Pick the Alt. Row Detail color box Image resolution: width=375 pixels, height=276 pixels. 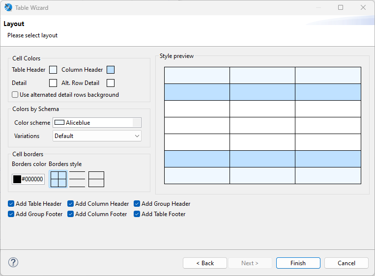pos(111,83)
